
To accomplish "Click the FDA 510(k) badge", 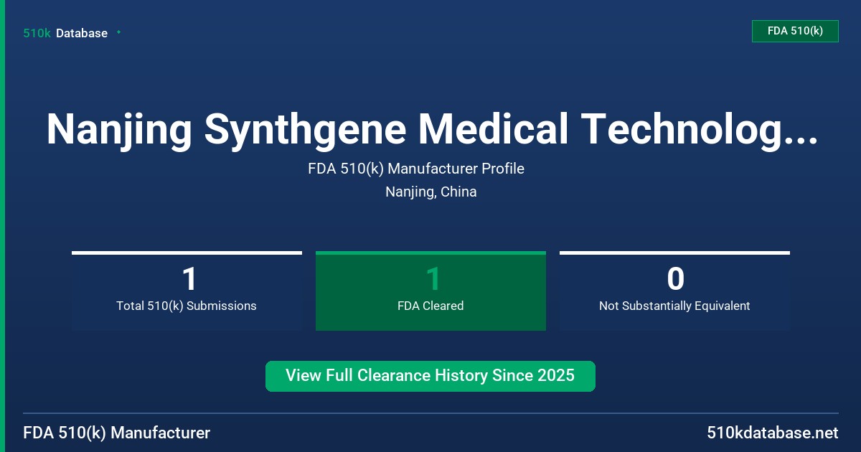I will pyautogui.click(x=795, y=31).
